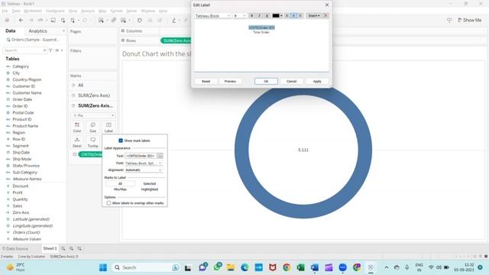The width and height of the screenshot is (489, 275).
Task: Open label Font dropdown in label popup
Action: click(144, 163)
